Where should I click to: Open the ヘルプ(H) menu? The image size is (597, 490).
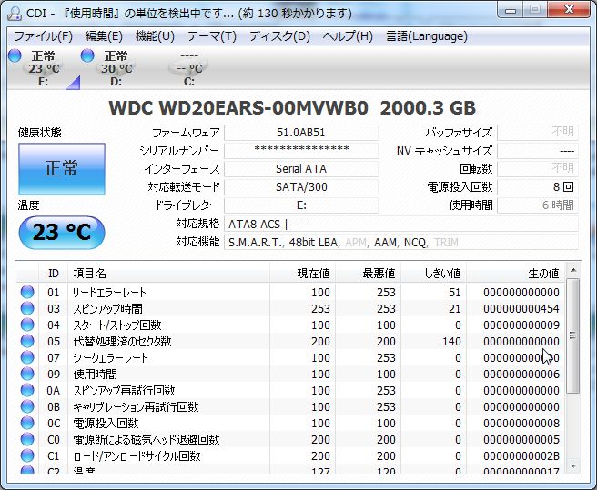coord(348,36)
